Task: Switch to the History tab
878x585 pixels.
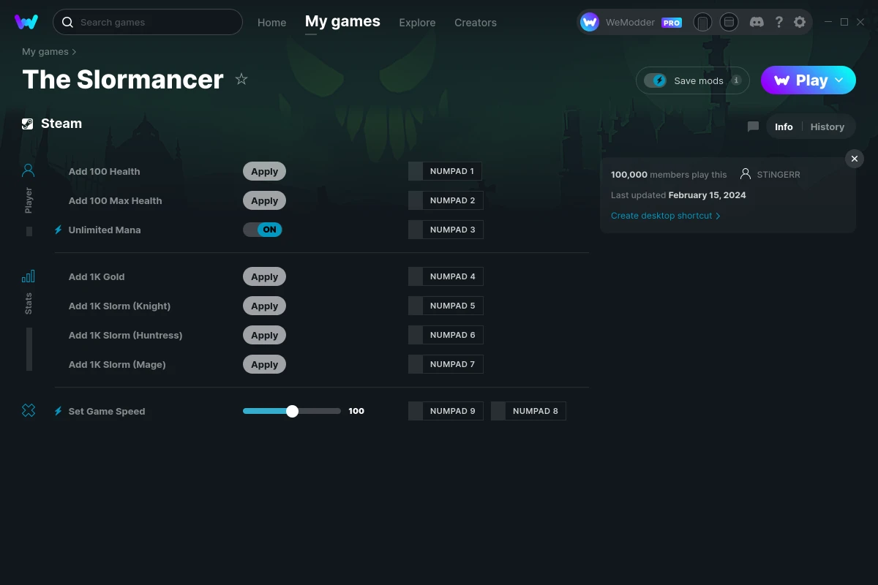Action: [827, 127]
